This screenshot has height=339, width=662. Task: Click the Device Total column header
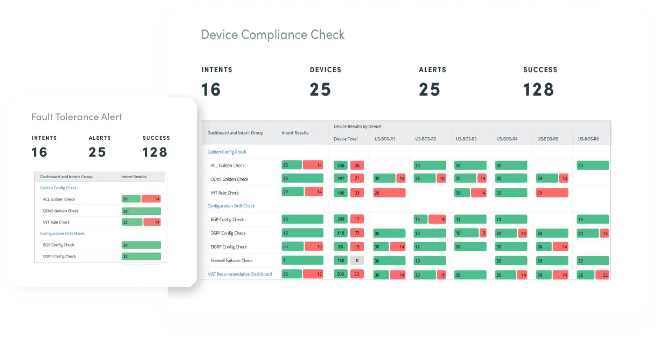point(346,139)
